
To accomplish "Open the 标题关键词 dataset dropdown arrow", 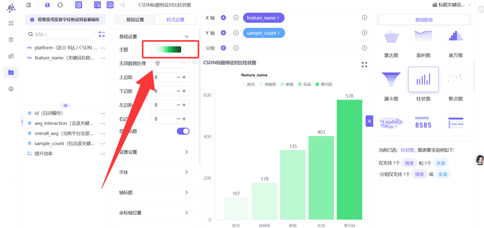I will (x=469, y=5).
